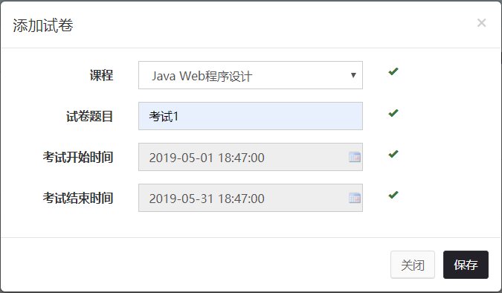
Task: Click the 考试结束时间 field label
Action: coord(78,199)
